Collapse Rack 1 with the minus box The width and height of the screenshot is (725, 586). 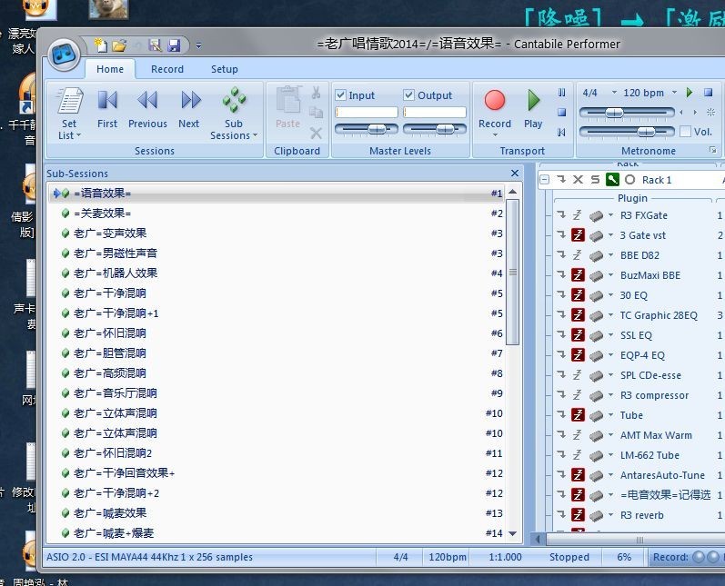[545, 180]
